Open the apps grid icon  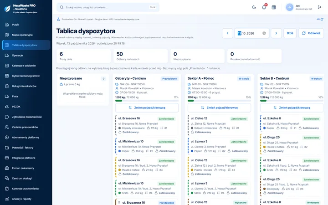pos(274,7)
